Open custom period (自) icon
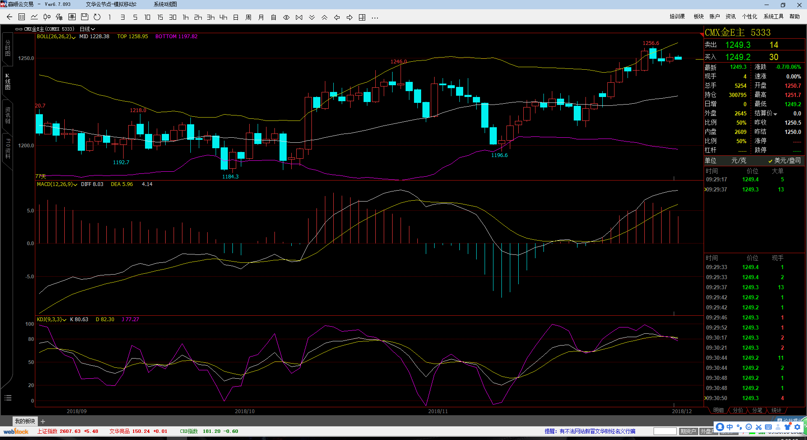This screenshot has height=440, width=807. coord(274,17)
